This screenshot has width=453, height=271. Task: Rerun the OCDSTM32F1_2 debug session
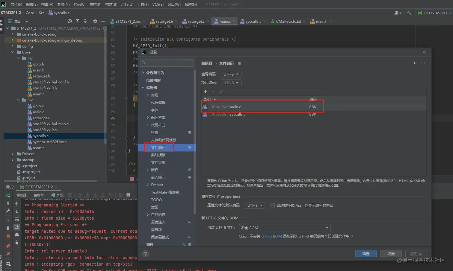pyautogui.click(x=8, y=195)
